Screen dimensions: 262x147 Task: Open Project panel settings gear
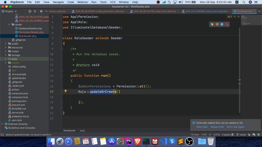point(41,11)
